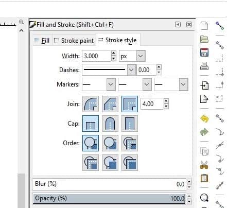
Task: Import a file using the import icon
Action: pos(204,85)
